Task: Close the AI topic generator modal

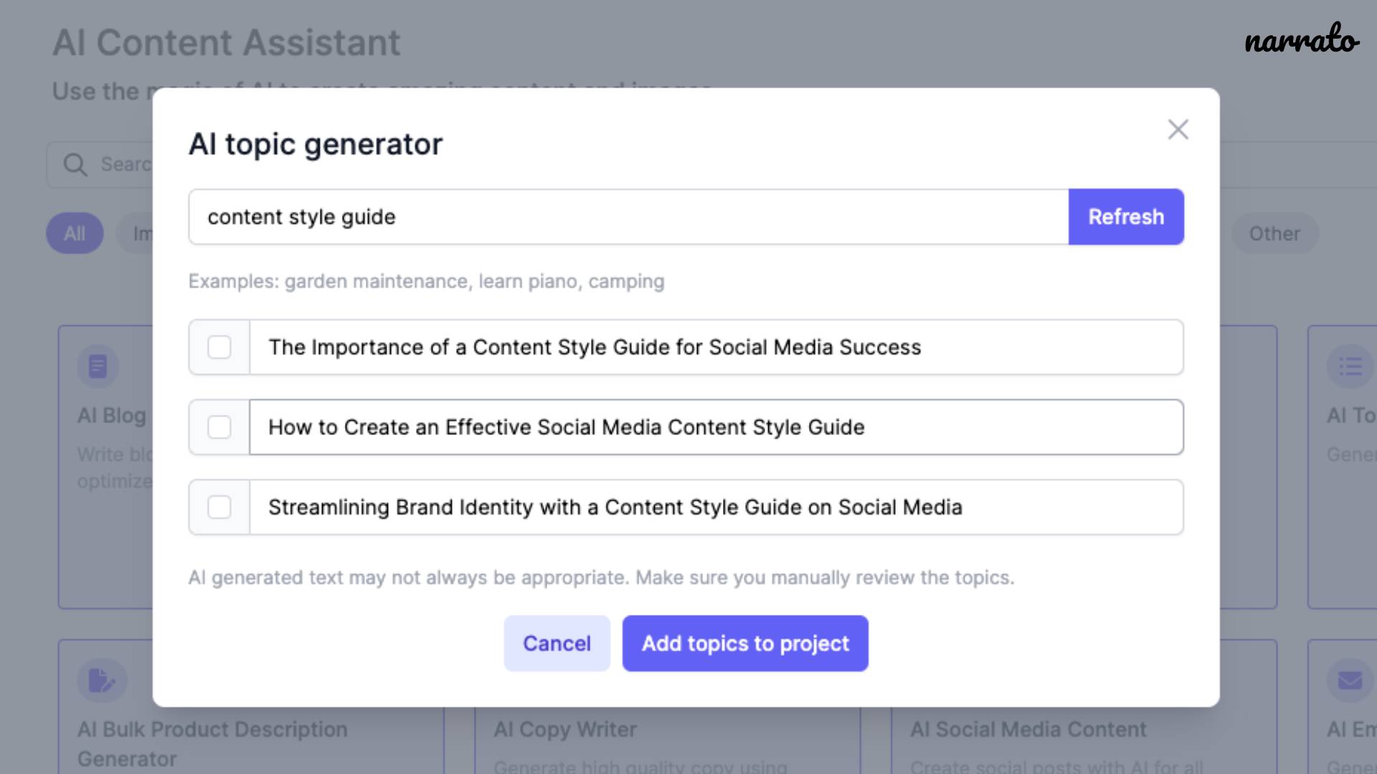Action: [x=1178, y=128]
